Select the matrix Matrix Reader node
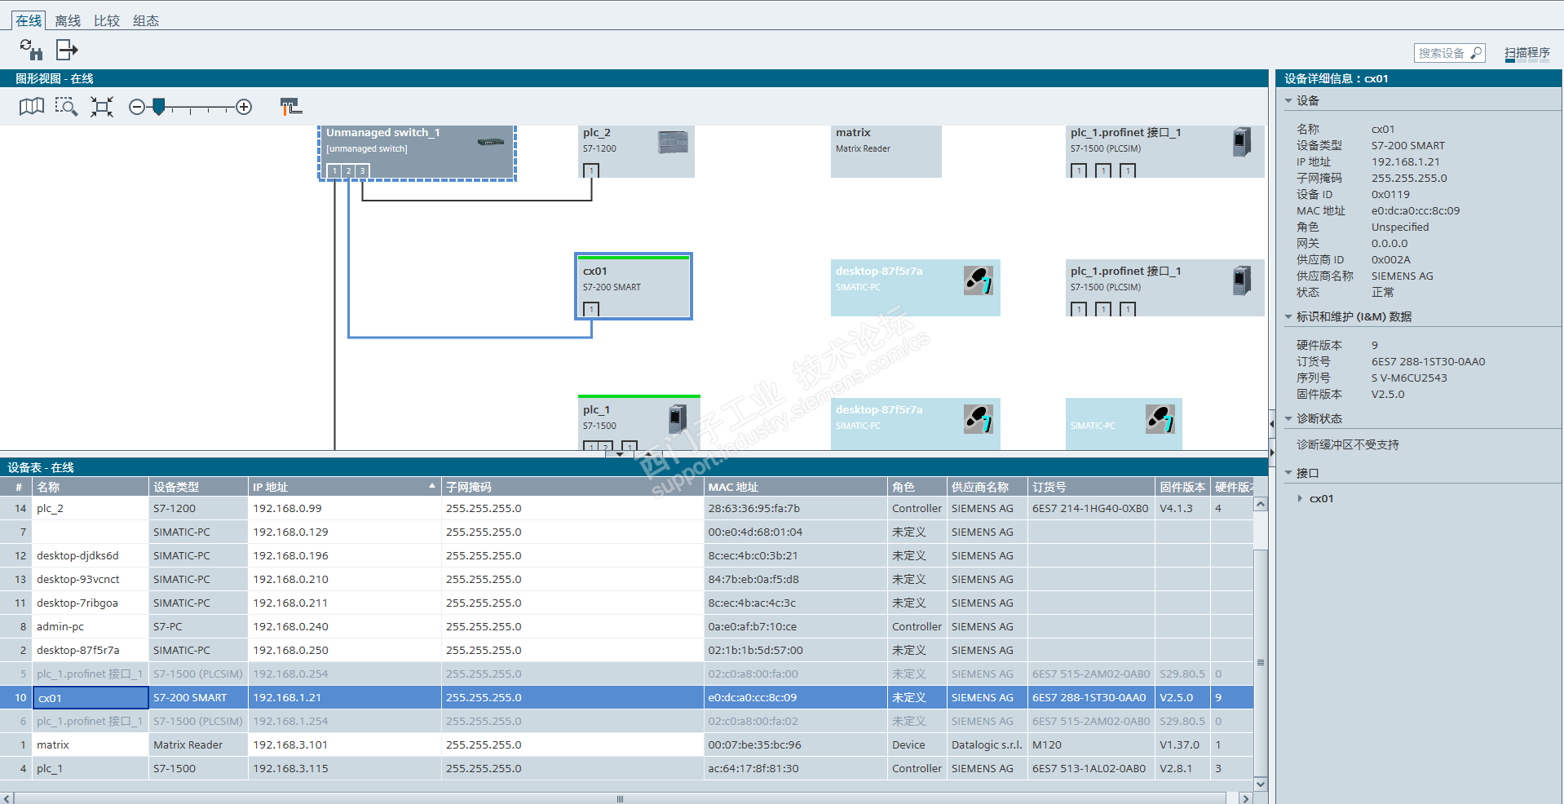1564x804 pixels. tap(886, 151)
